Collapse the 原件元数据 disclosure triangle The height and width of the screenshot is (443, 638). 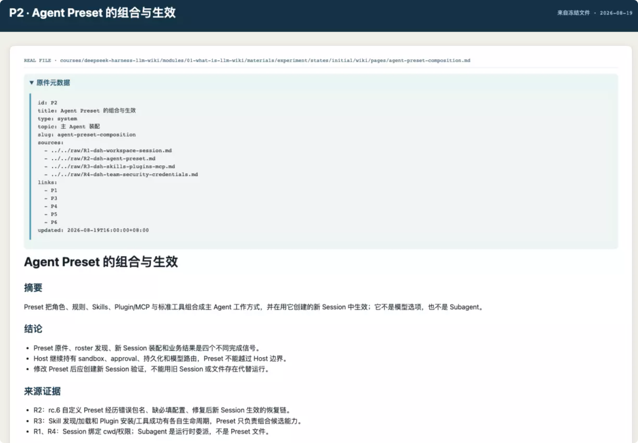point(31,83)
